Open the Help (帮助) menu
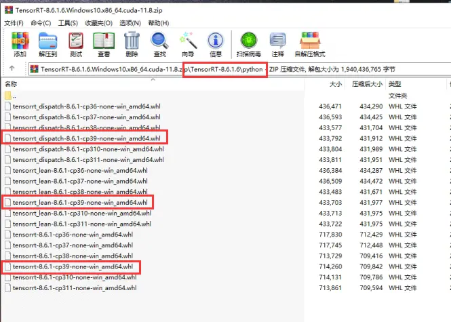 159,23
